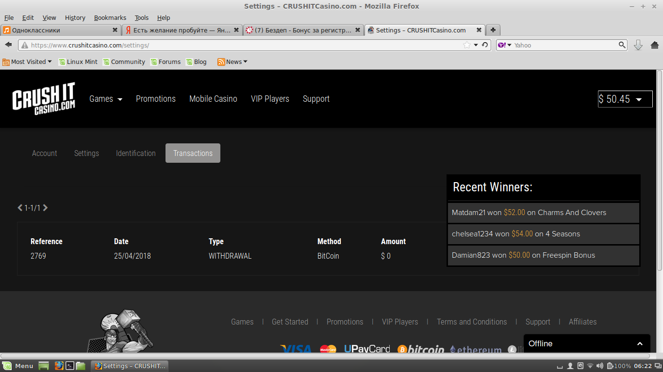Viewport: 663px width, 372px height.
Task: Open the Settings tab under account navigation
Action: coord(86,153)
